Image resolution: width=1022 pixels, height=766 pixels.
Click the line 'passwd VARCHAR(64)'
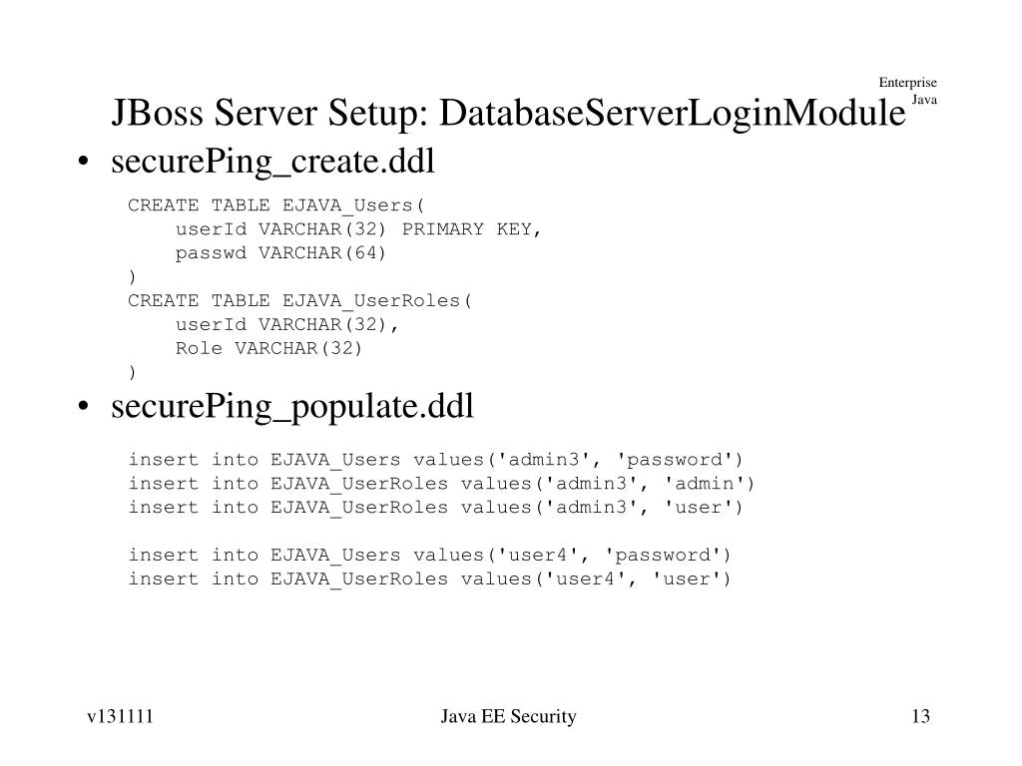(280, 252)
